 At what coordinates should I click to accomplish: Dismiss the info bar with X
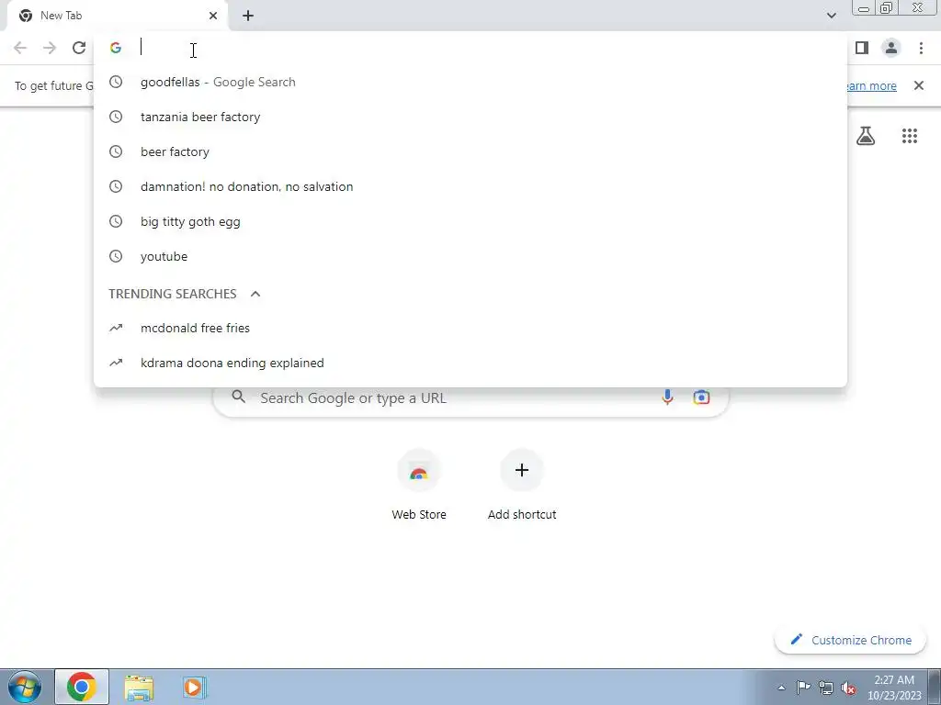pos(919,85)
